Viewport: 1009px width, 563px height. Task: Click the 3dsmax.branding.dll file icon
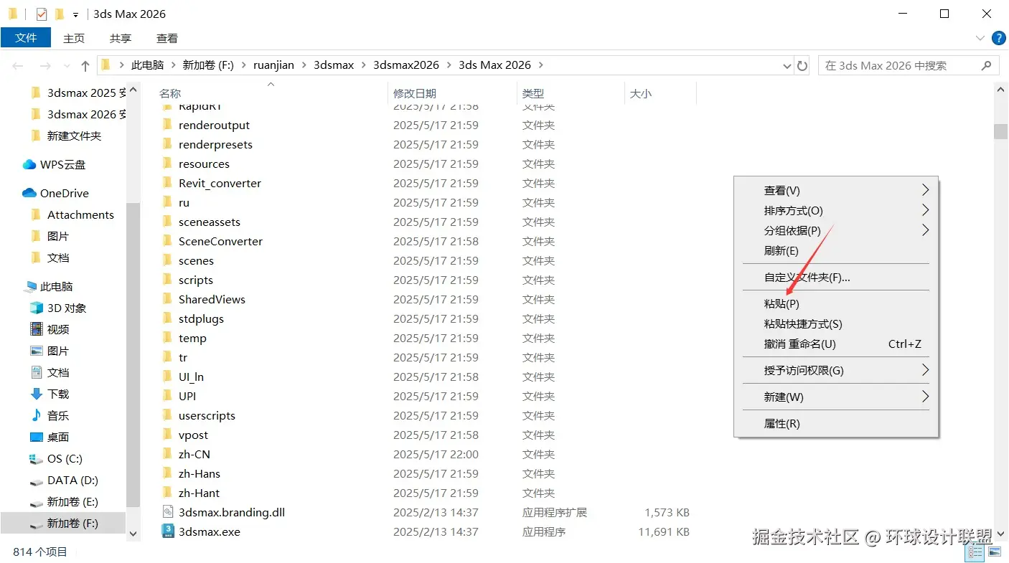168,512
